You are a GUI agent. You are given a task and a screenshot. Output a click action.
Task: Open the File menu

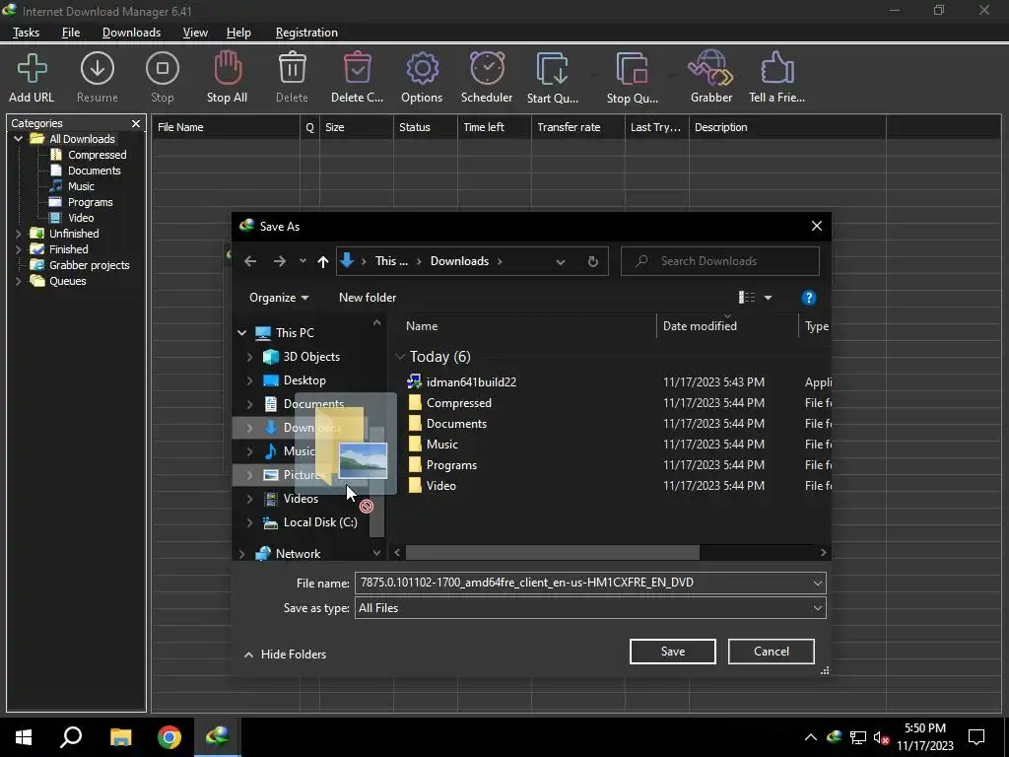pos(71,33)
